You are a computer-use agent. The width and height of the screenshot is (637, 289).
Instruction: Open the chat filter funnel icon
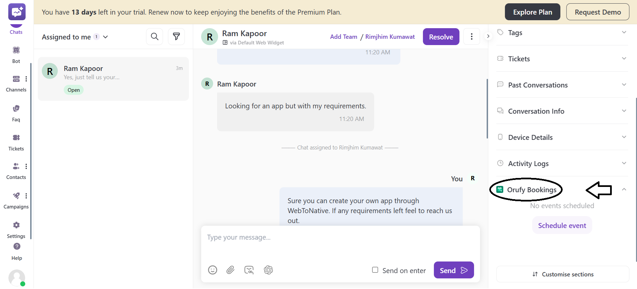pos(176,36)
